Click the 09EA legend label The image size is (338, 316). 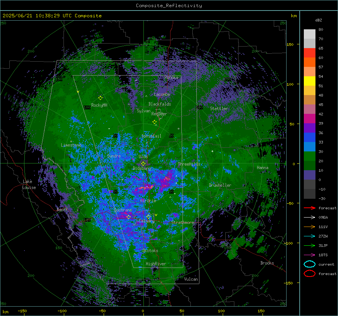pos(323,218)
